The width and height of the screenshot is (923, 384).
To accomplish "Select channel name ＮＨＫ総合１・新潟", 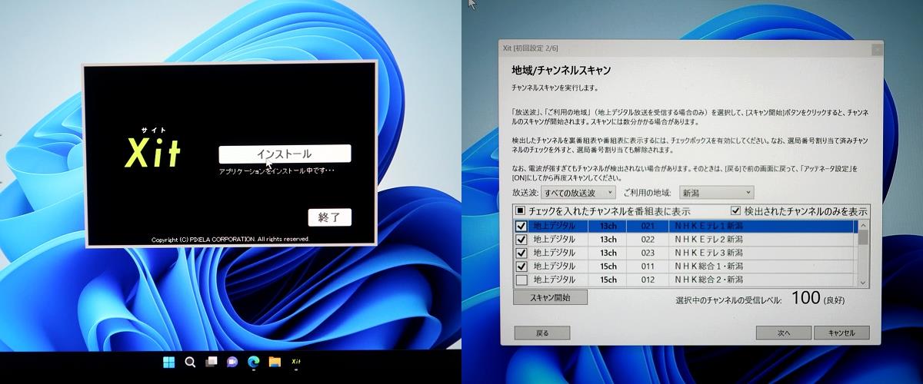I will click(x=709, y=266).
